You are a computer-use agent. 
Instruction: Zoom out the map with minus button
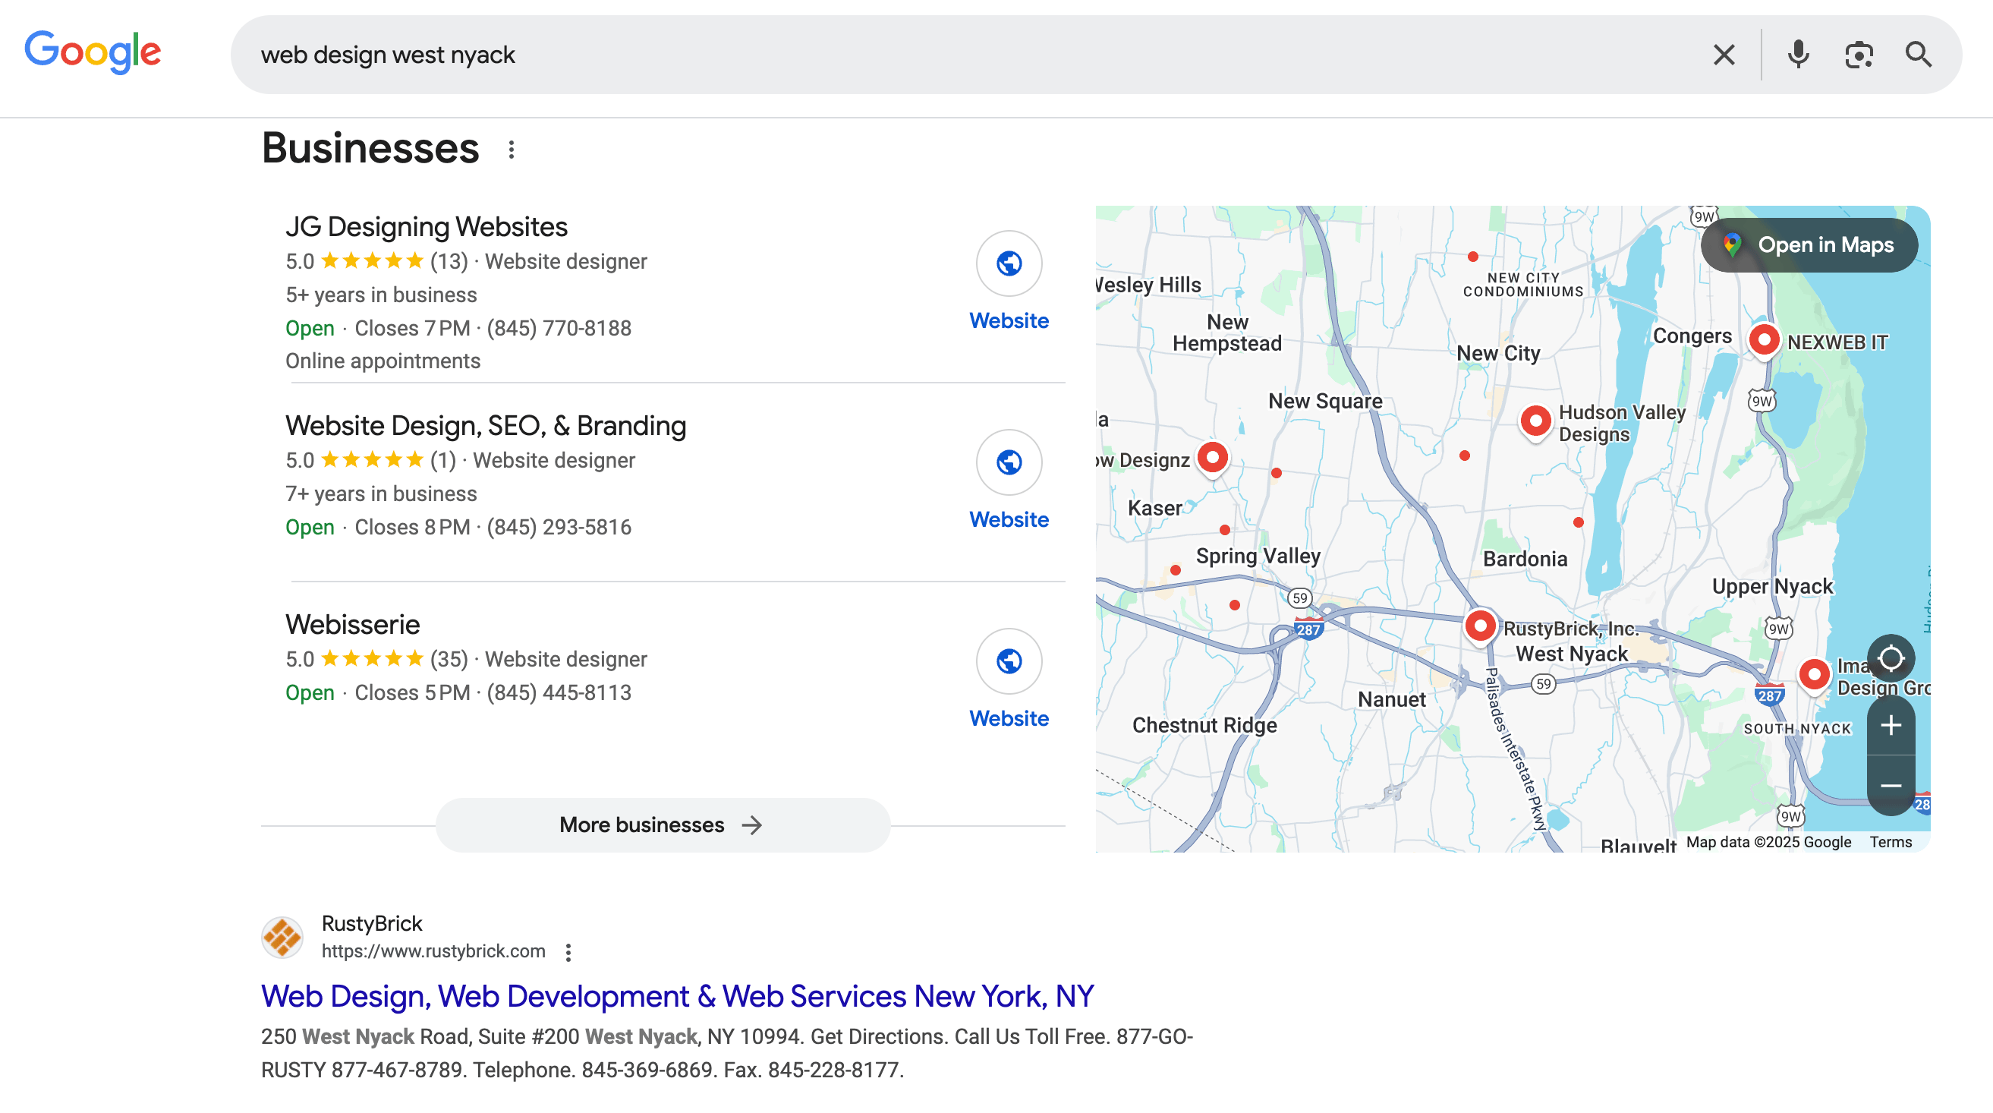pos(1891,786)
